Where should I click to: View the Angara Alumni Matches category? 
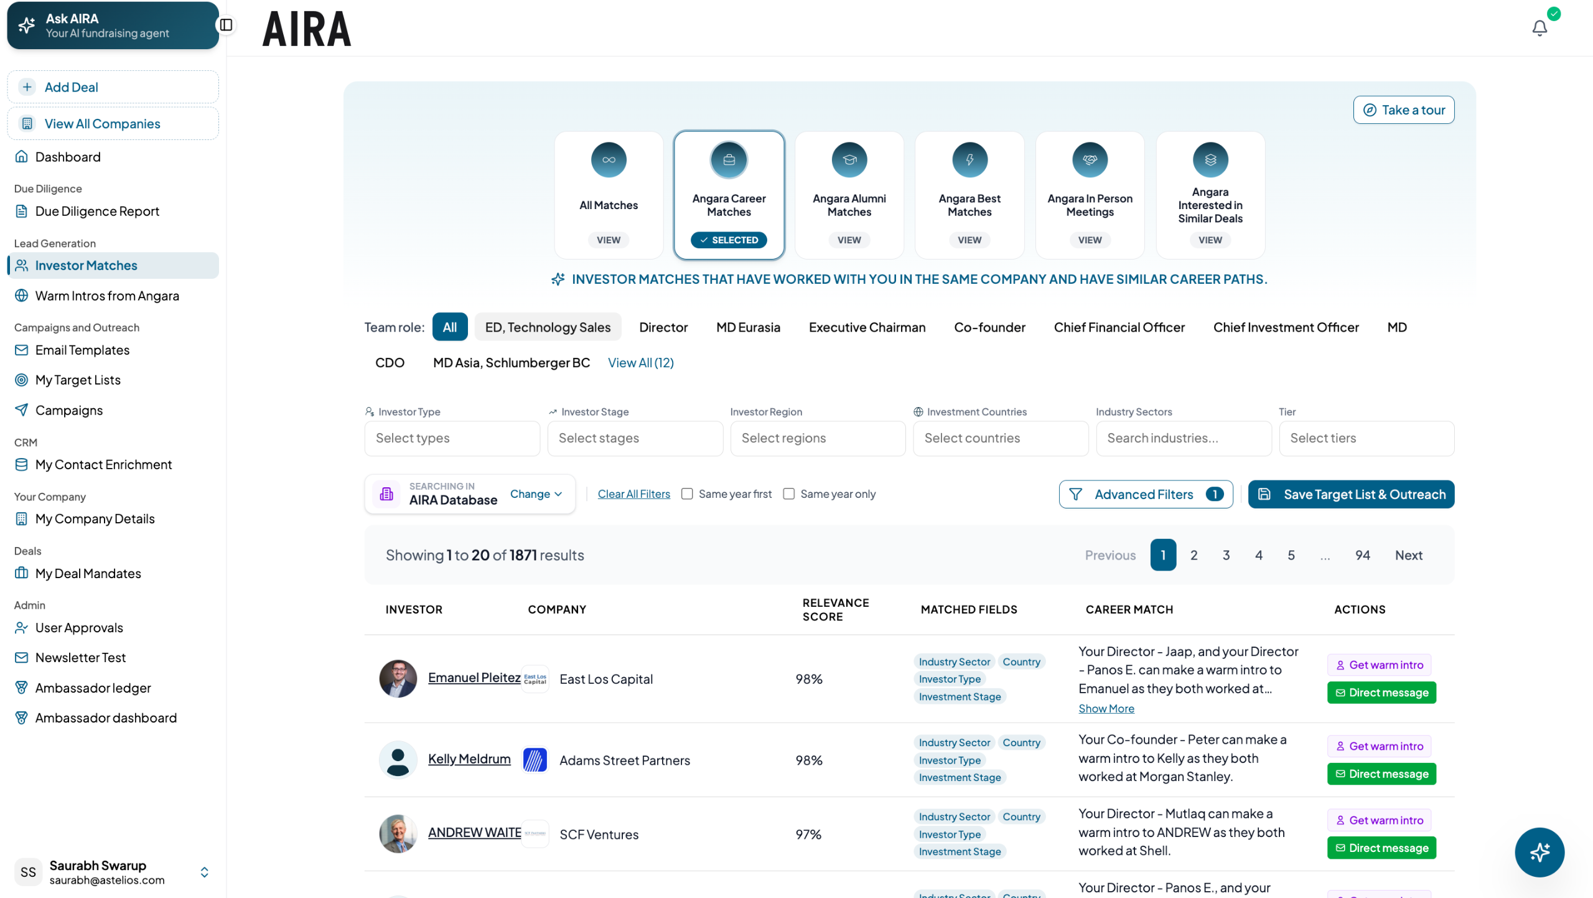849,240
